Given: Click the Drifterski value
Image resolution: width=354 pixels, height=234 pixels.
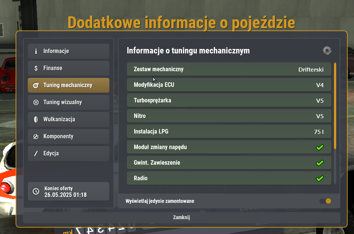Looking at the screenshot, I should click(x=311, y=70).
